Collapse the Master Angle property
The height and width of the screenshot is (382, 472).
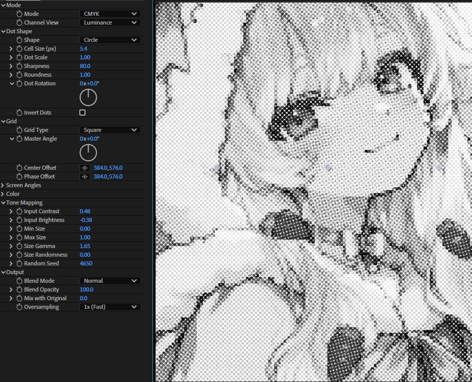12,139
